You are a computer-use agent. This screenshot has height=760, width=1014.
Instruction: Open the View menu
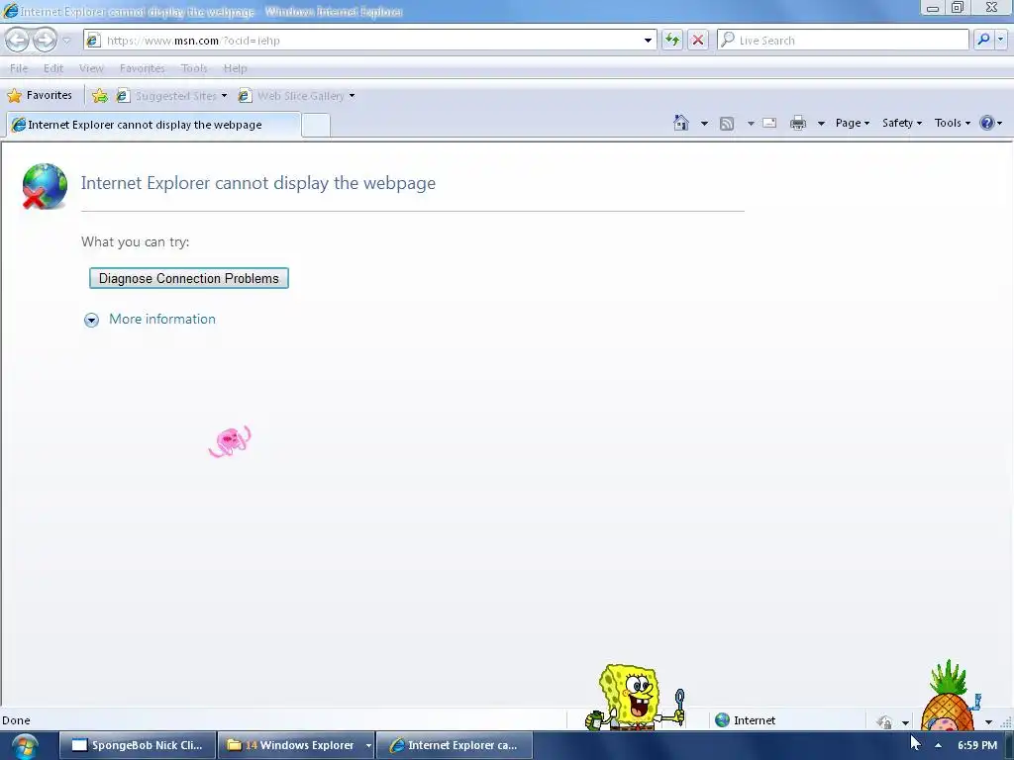[x=91, y=68]
